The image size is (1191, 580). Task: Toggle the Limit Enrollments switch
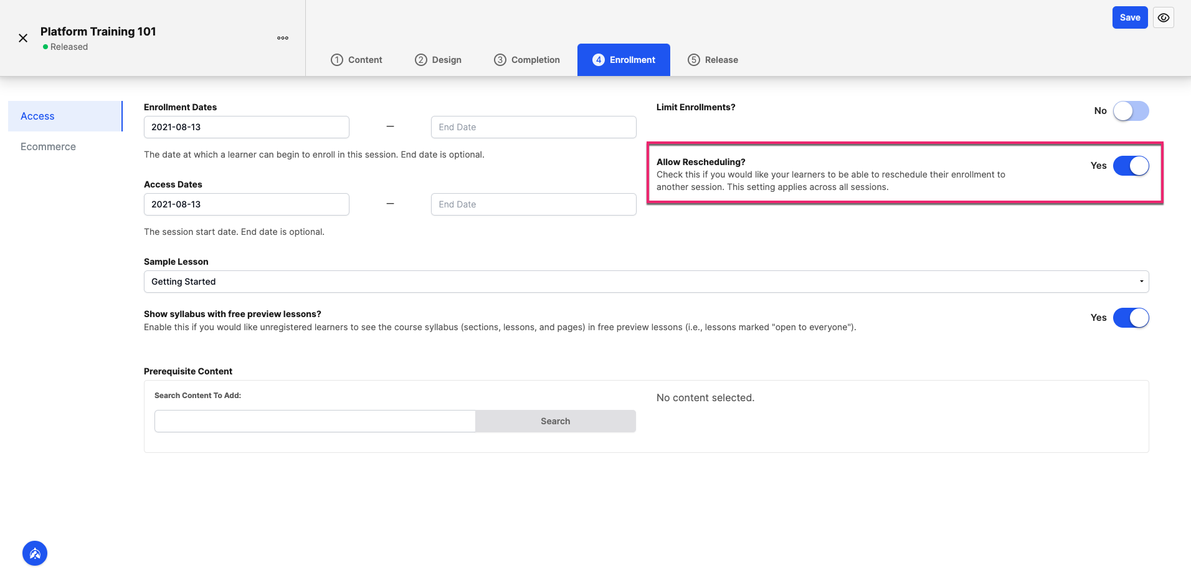[x=1131, y=111]
